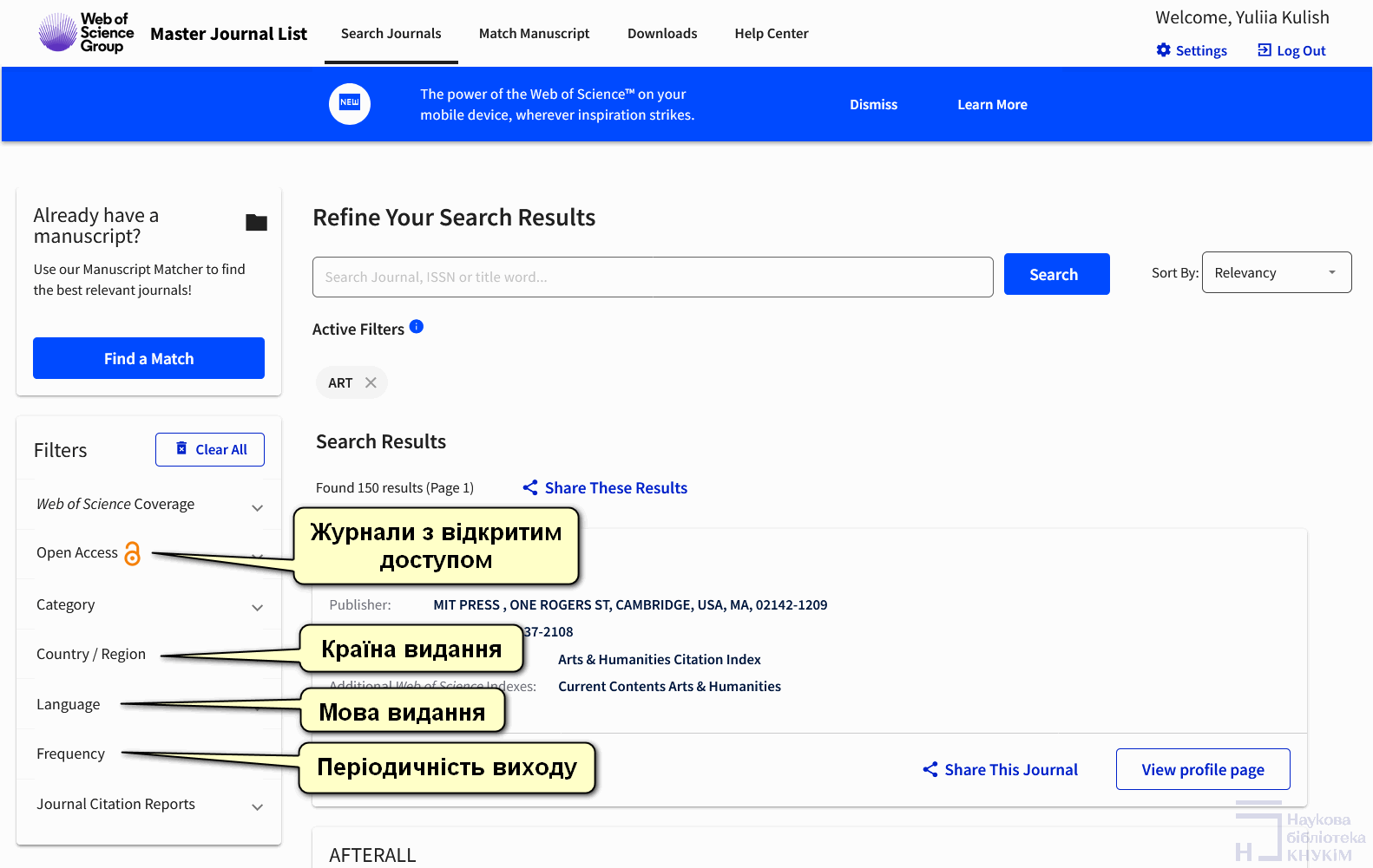Click the Log Out arrow icon

[1264, 50]
